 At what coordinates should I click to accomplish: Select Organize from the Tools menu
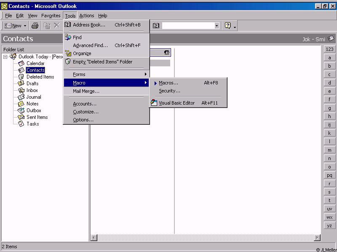pos(107,53)
